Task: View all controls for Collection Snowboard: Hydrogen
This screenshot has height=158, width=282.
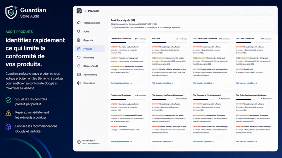Action: pos(246,141)
